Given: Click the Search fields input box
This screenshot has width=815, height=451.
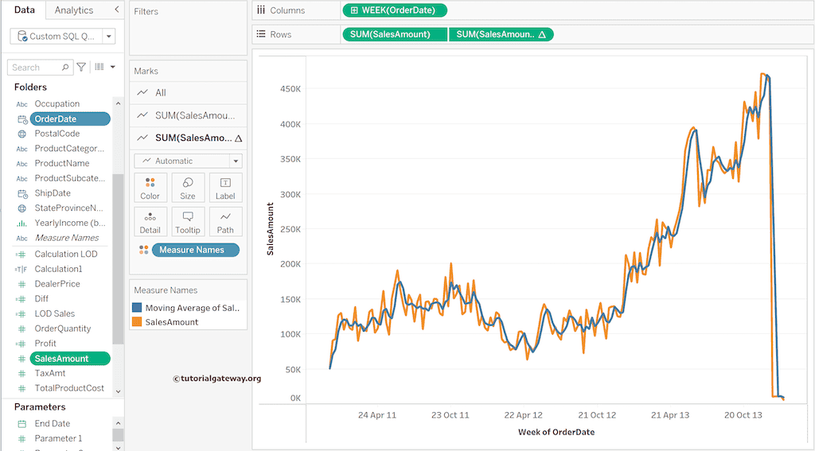Looking at the screenshot, I should click(36, 68).
